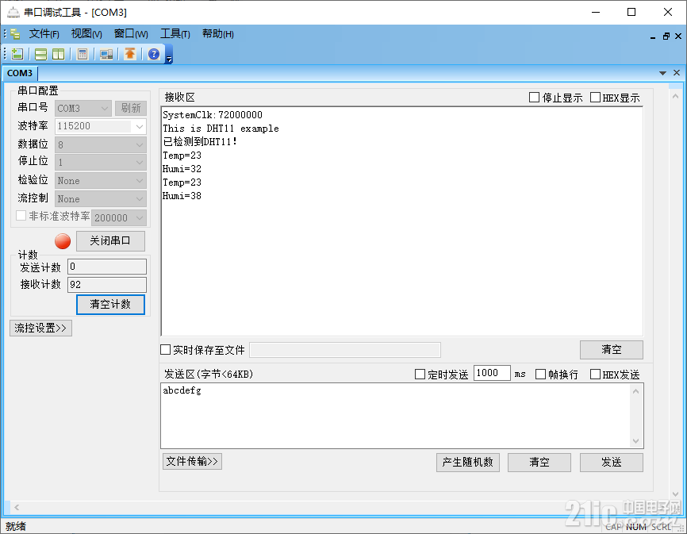Screen dimensions: 687x534
Task: Minimize the inner MDI child window
Action: tap(653, 36)
